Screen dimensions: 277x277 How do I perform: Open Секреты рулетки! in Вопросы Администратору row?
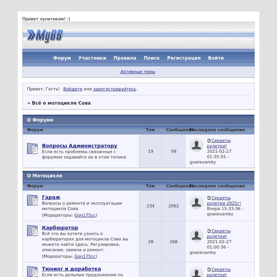point(219,143)
